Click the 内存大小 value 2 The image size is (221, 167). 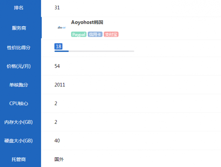point(56,122)
